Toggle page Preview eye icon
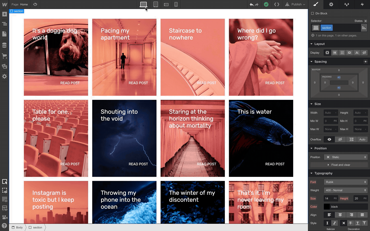Viewport: 370px width, 231px height. [35, 4]
